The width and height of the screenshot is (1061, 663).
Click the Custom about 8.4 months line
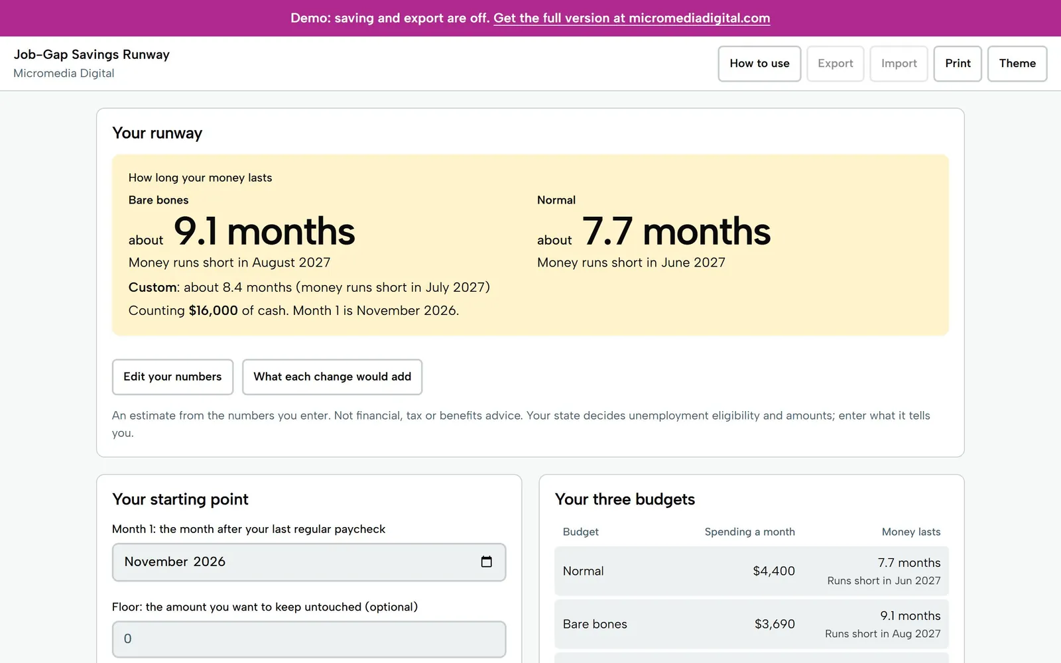tap(309, 287)
